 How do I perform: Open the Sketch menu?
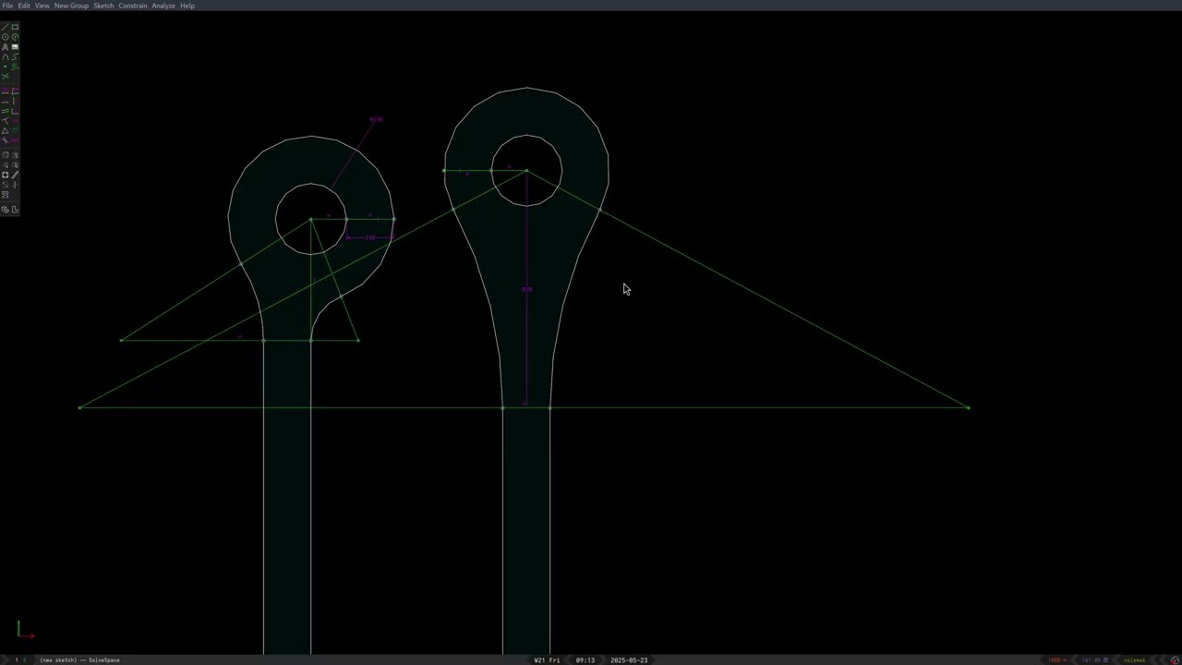tap(103, 6)
